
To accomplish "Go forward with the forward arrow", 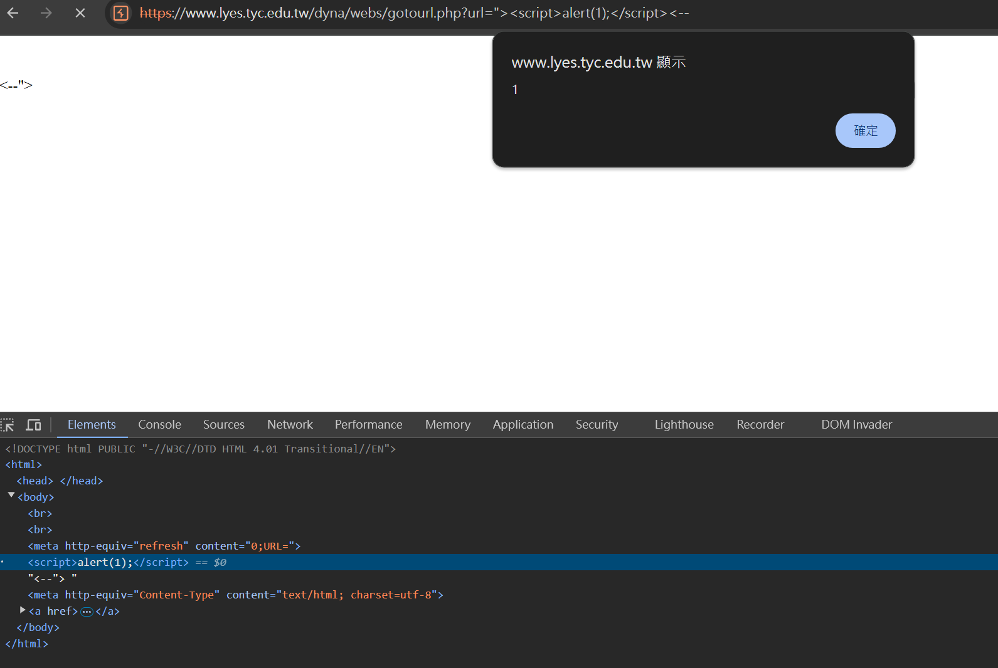I will [x=46, y=13].
